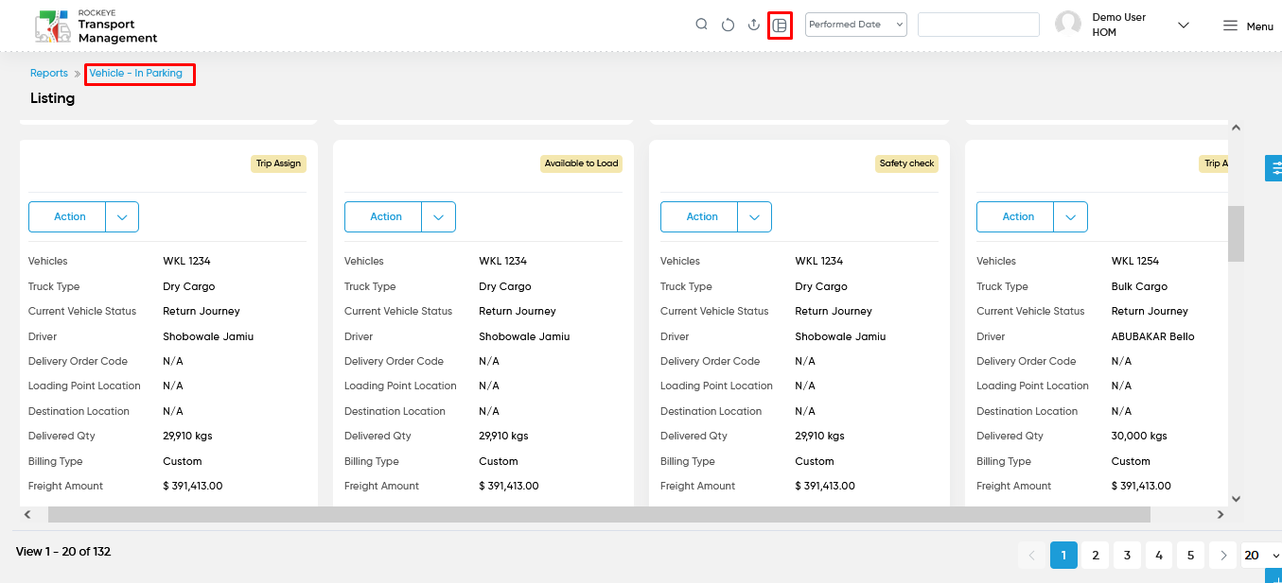Viewport: 1282px width, 583px height.
Task: Click Action button on Available to Load card
Action: (x=386, y=216)
